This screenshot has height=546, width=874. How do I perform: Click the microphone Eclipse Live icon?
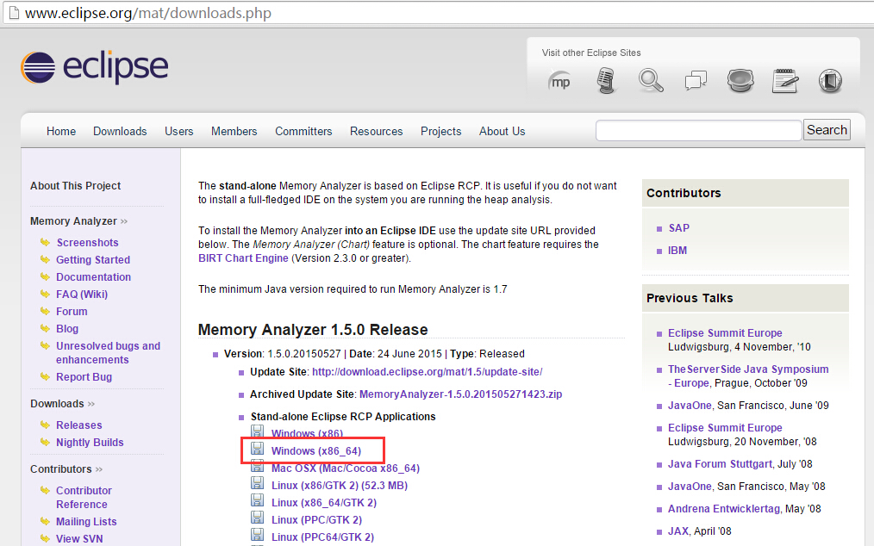[x=606, y=81]
